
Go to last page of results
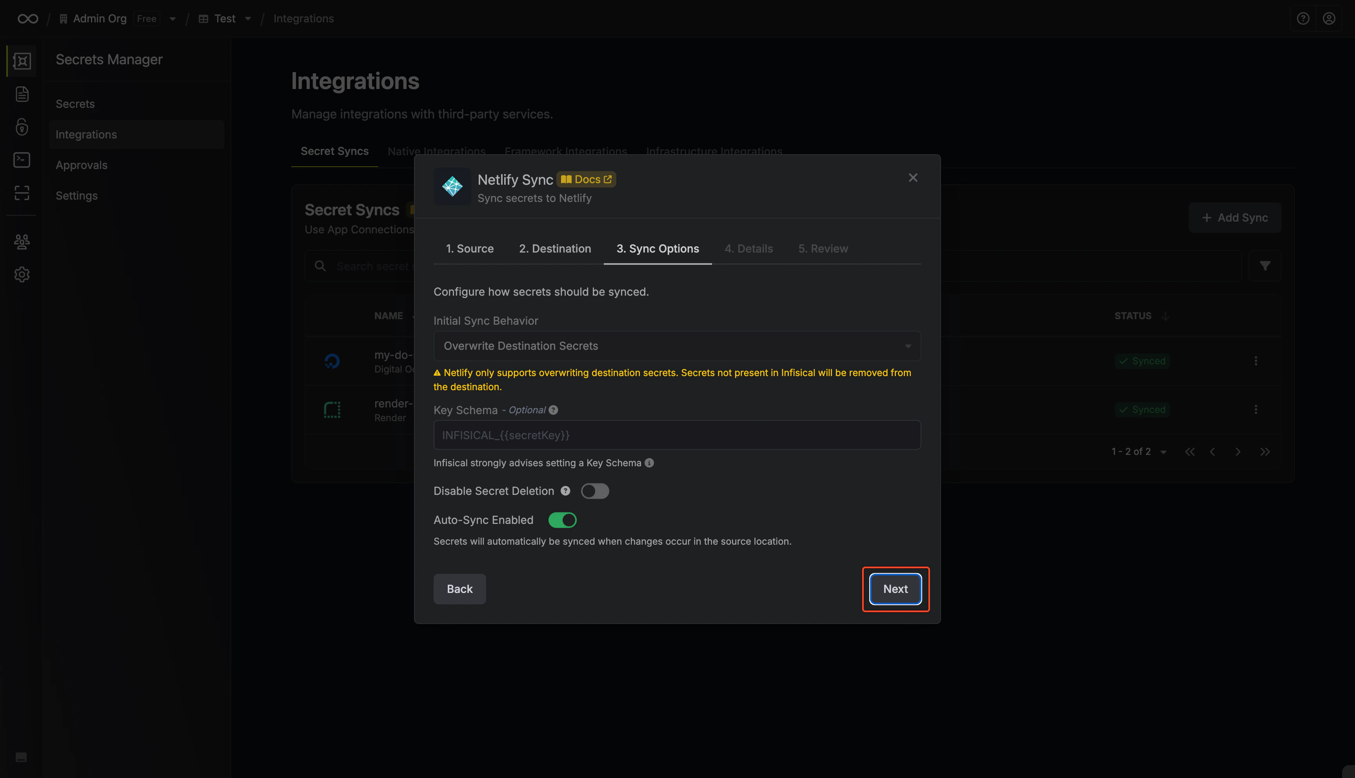[1265, 451]
